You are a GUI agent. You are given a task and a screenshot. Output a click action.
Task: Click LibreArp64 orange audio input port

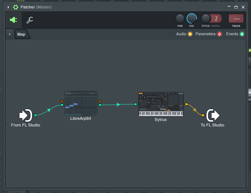tap(62, 101)
